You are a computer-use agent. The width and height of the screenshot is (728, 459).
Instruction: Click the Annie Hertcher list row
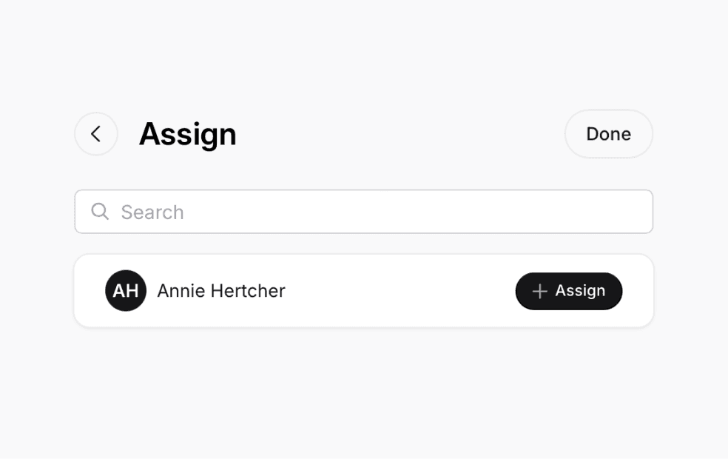tap(333, 291)
